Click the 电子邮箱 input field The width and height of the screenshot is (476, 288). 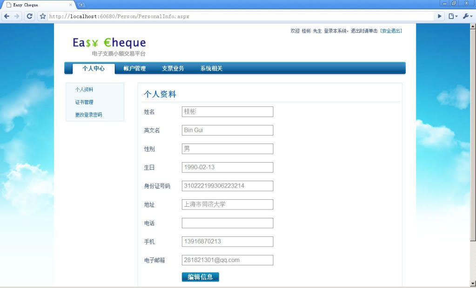pyautogui.click(x=228, y=260)
